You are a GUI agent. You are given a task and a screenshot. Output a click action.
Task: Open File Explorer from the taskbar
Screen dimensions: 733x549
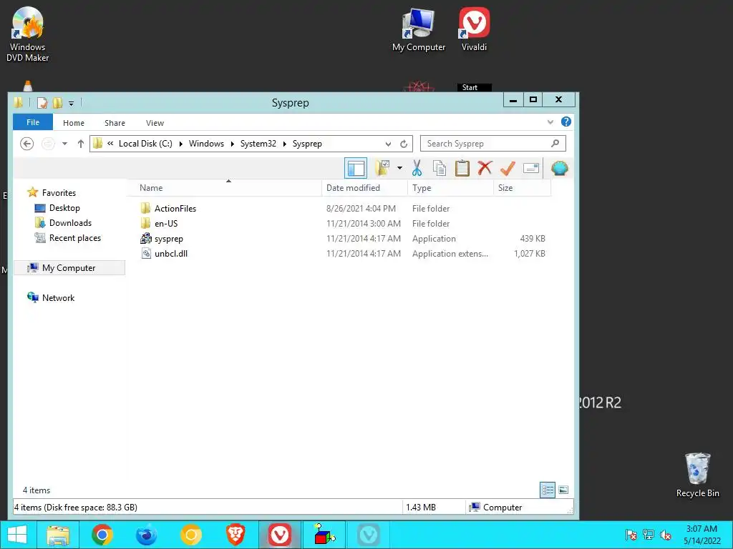58,535
